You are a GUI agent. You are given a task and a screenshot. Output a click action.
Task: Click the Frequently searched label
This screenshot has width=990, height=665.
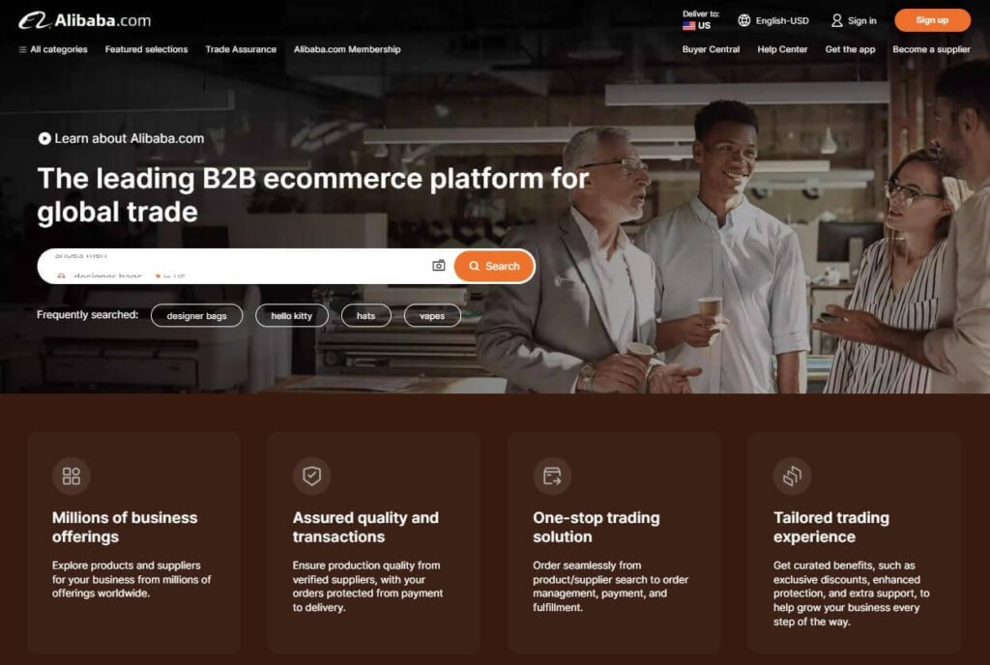tap(88, 315)
